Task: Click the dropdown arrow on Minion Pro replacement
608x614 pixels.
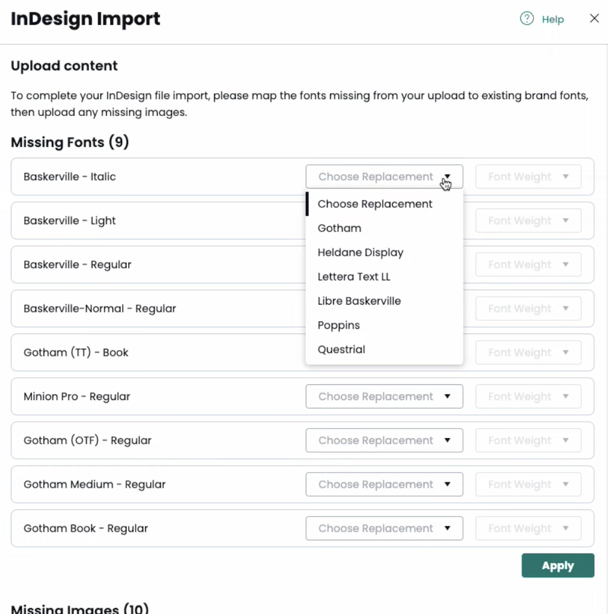Action: point(448,396)
